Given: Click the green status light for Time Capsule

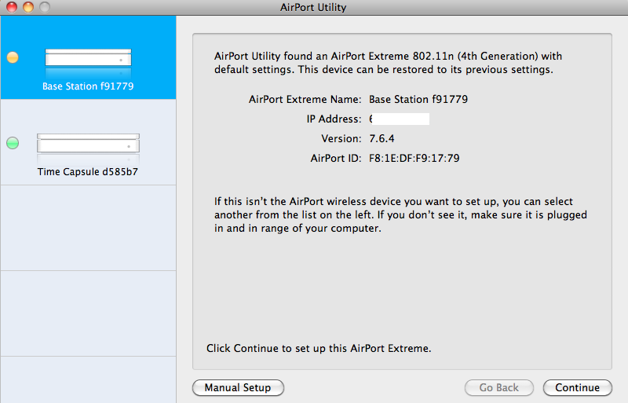Looking at the screenshot, I should pyautogui.click(x=13, y=143).
